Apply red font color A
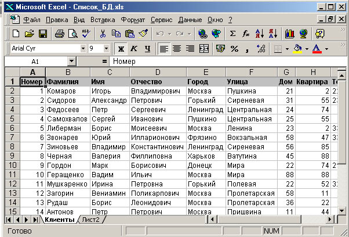This screenshot has width=349, height=237. click(317, 48)
